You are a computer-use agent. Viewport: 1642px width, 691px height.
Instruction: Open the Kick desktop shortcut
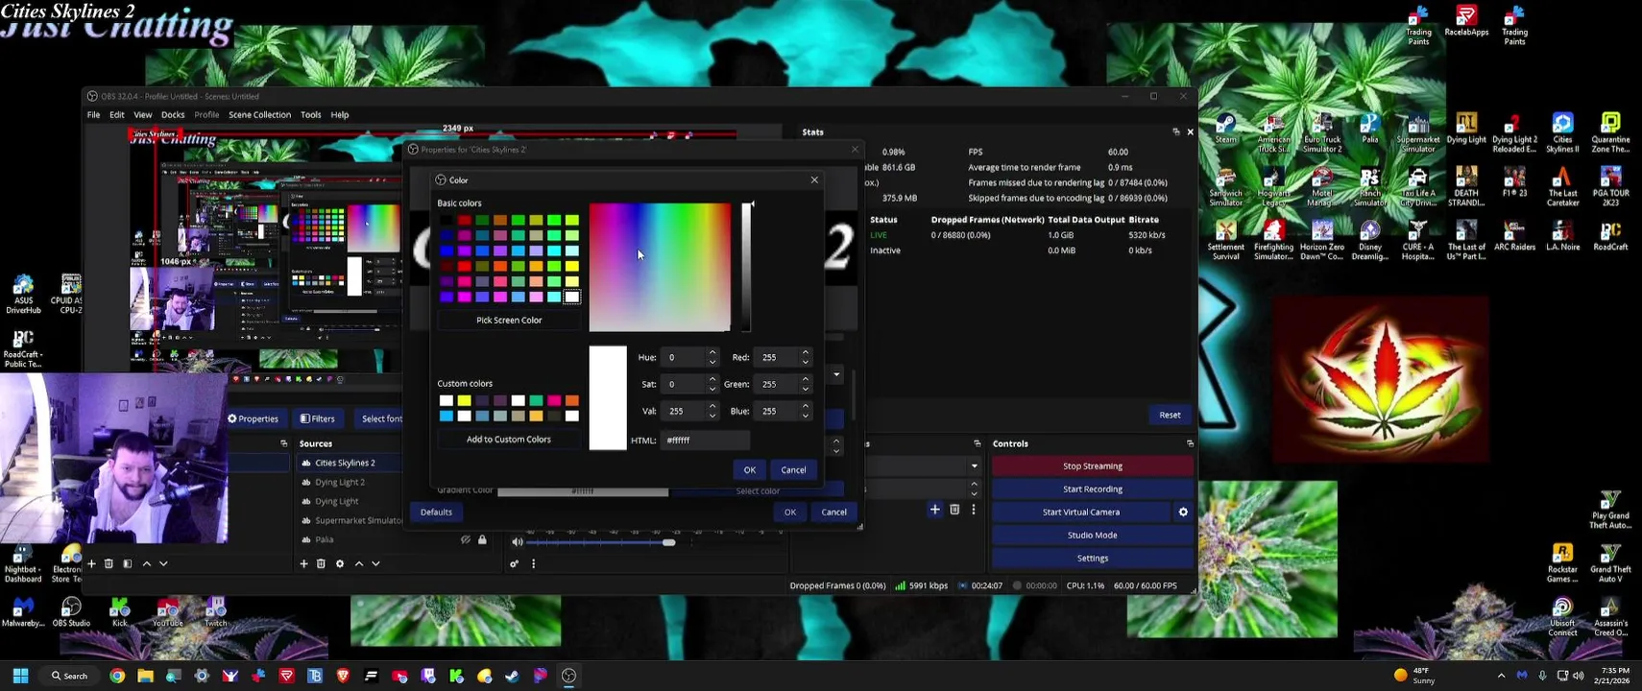pyautogui.click(x=119, y=612)
